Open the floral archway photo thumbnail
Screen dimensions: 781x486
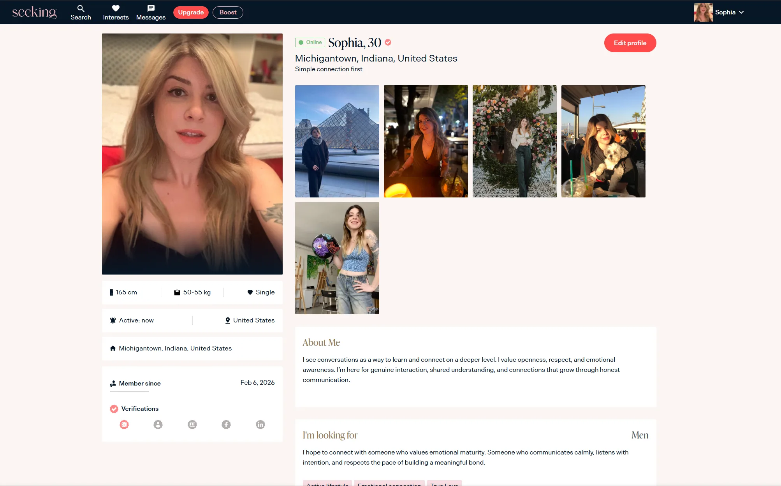click(514, 141)
